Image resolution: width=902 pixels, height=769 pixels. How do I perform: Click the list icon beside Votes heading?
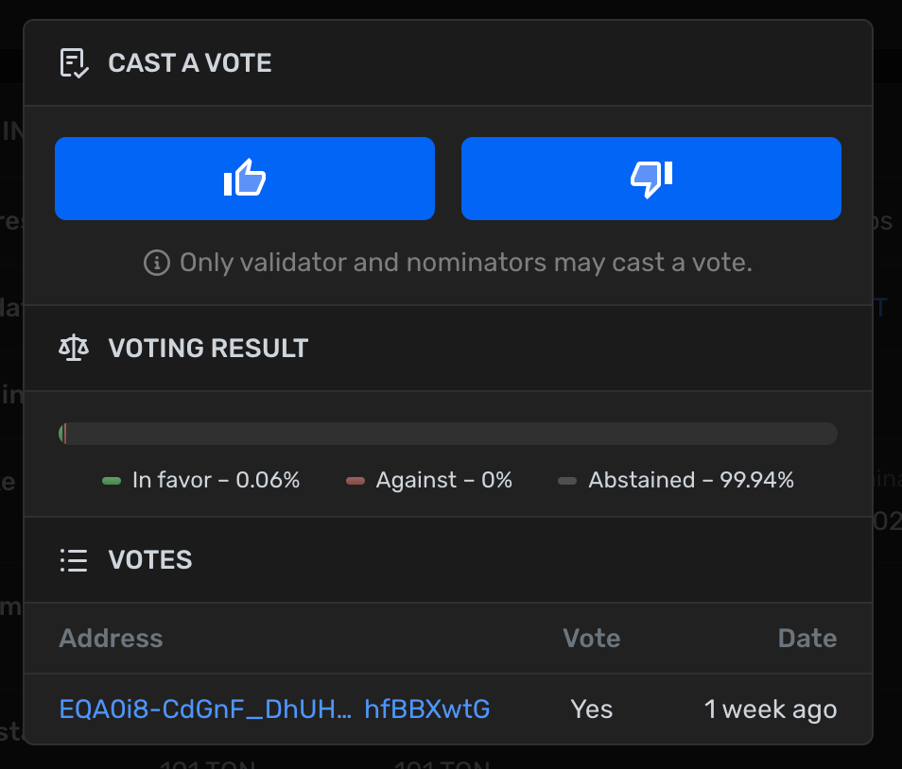point(74,560)
